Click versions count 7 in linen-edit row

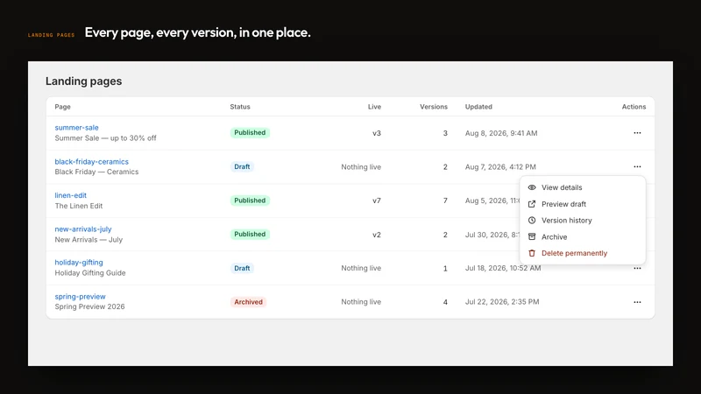point(445,201)
